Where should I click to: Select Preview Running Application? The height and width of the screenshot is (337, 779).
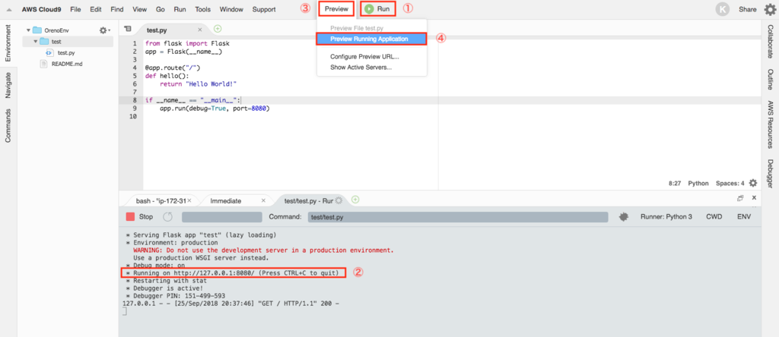371,39
